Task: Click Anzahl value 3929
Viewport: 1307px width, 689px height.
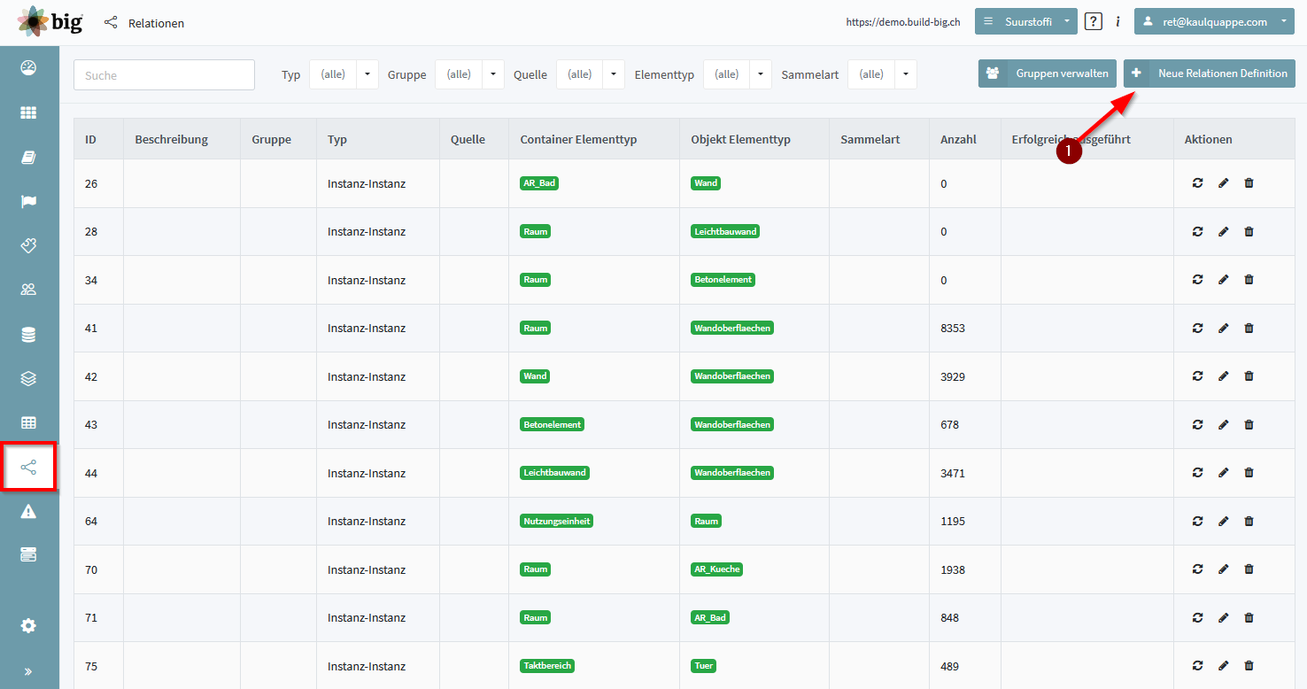Action: 953,376
